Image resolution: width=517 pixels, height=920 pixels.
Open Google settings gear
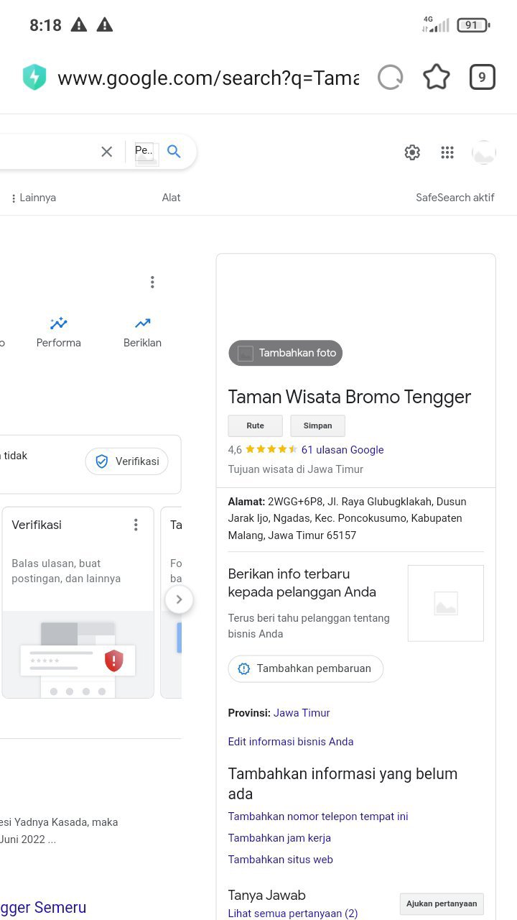click(412, 152)
